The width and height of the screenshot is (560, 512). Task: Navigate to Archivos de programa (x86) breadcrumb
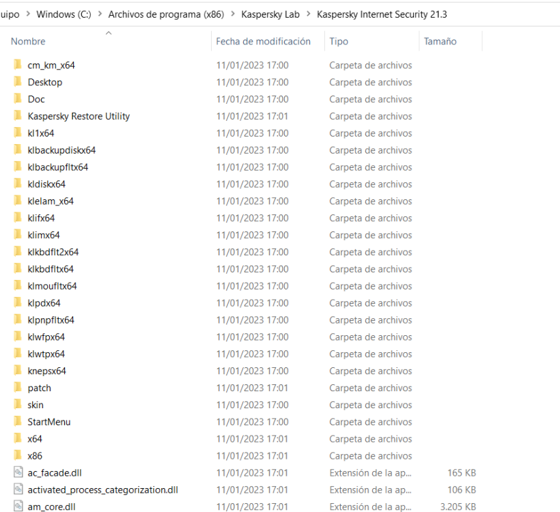coord(167,14)
